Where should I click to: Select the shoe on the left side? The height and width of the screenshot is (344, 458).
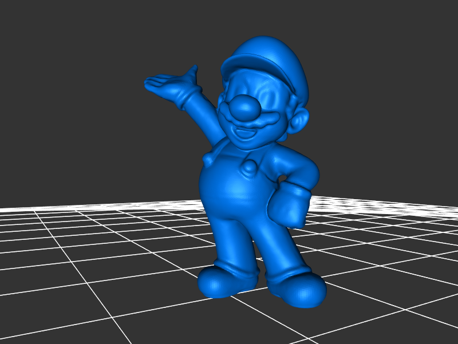(x=226, y=280)
